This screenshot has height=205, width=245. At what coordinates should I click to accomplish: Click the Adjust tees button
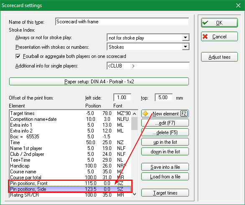pyautogui.click(x=219, y=57)
